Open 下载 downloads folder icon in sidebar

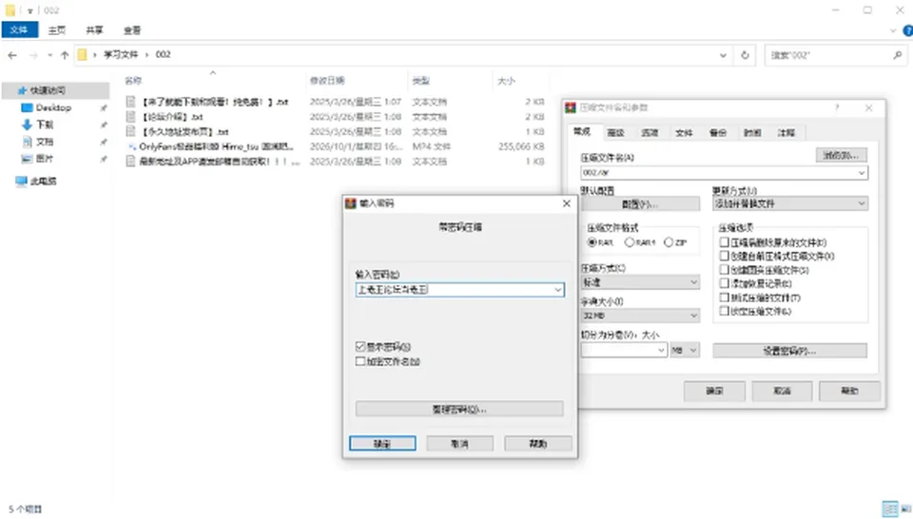click(27, 125)
